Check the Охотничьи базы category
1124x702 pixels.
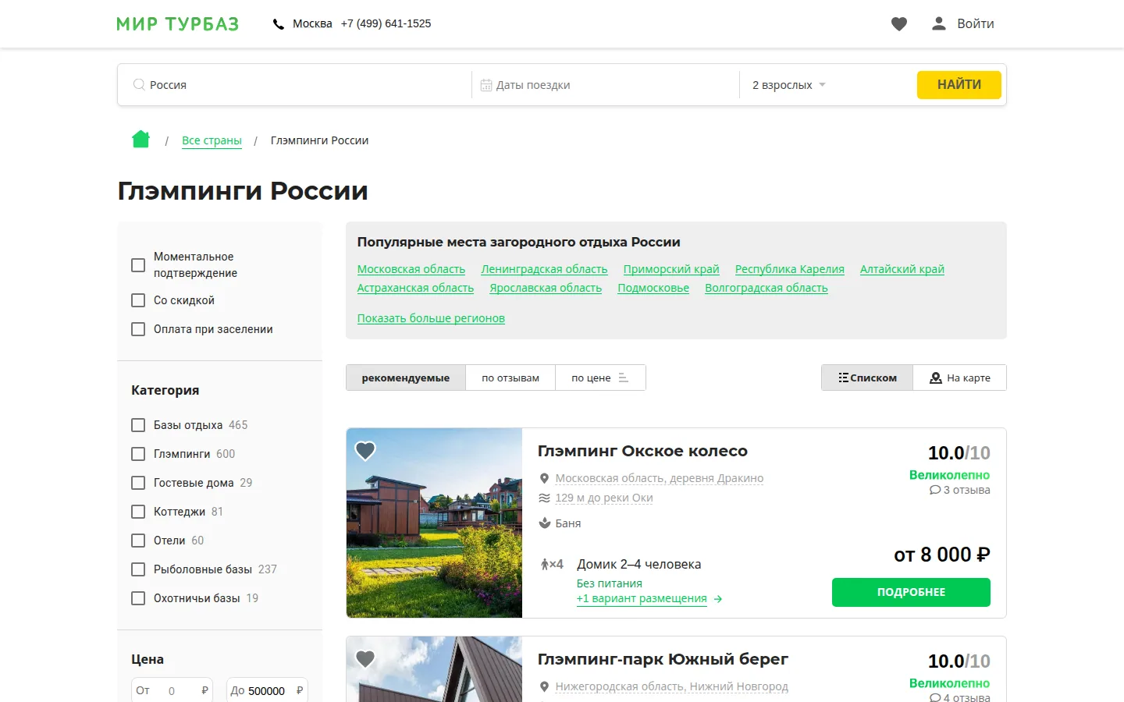pyautogui.click(x=138, y=598)
